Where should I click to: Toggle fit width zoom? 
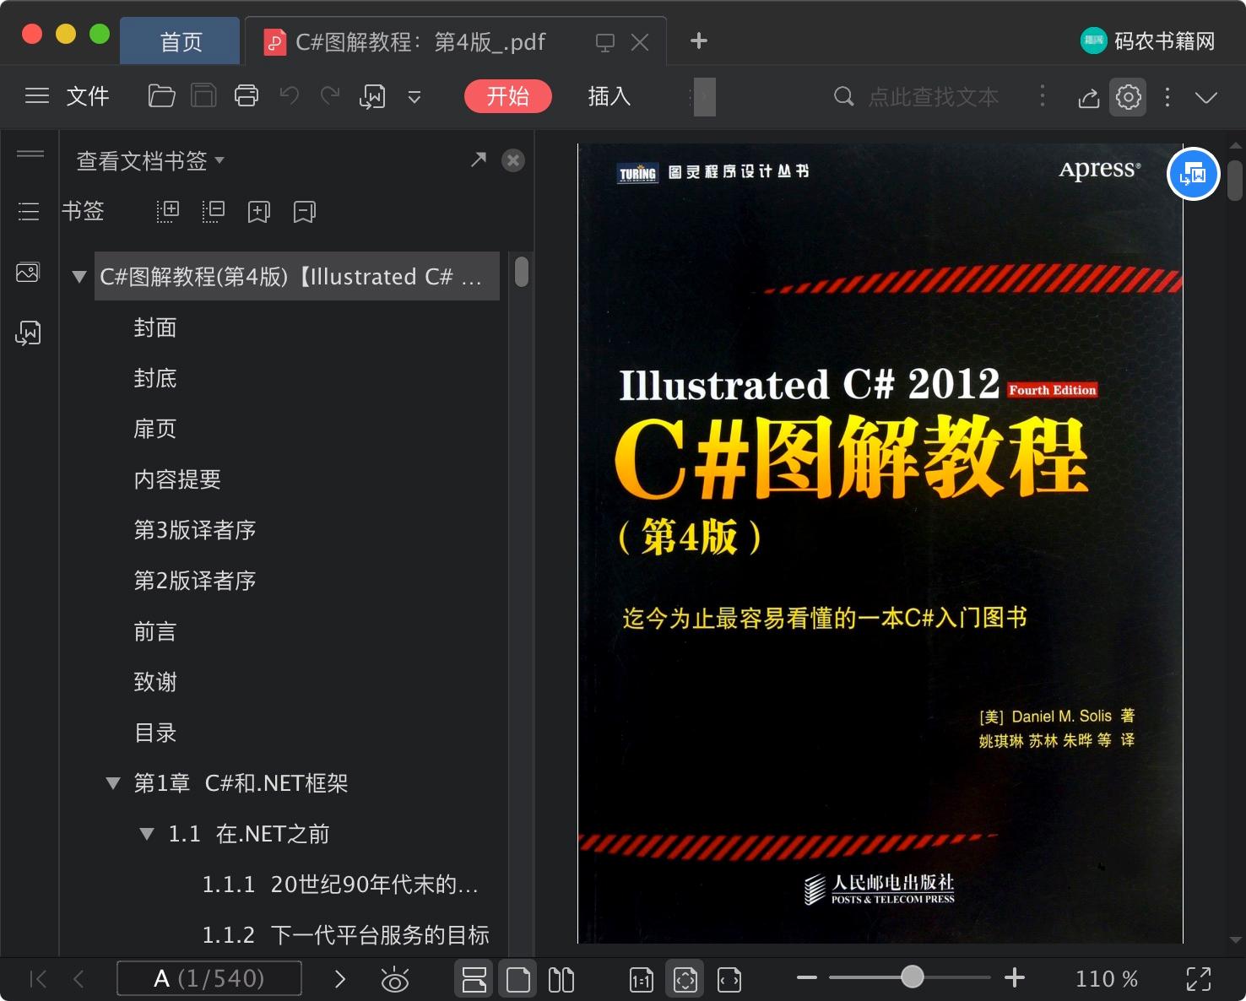pyautogui.click(x=729, y=980)
